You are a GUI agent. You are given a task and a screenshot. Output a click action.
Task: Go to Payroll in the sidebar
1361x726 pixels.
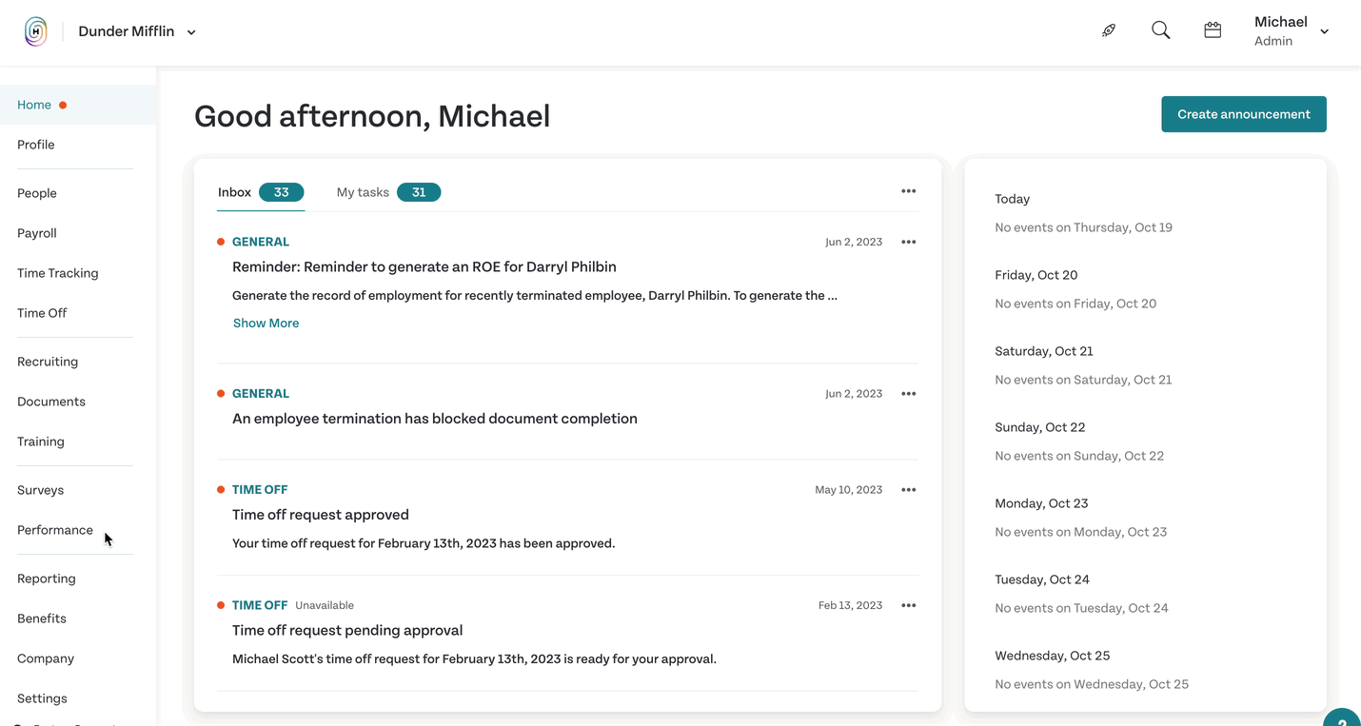(x=37, y=233)
